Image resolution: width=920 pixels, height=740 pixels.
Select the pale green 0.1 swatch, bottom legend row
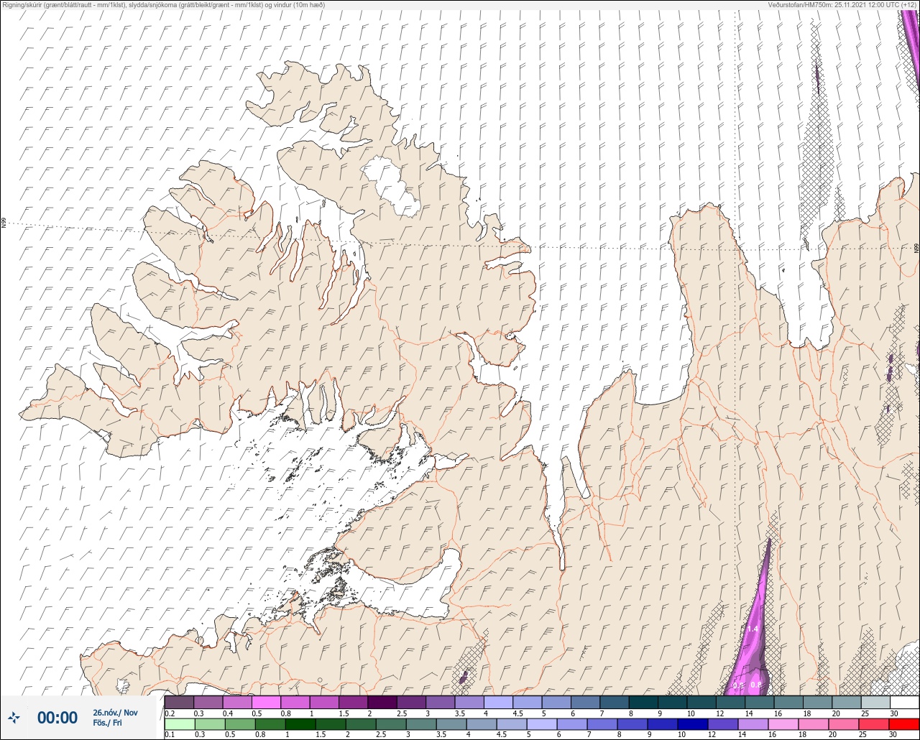[180, 724]
